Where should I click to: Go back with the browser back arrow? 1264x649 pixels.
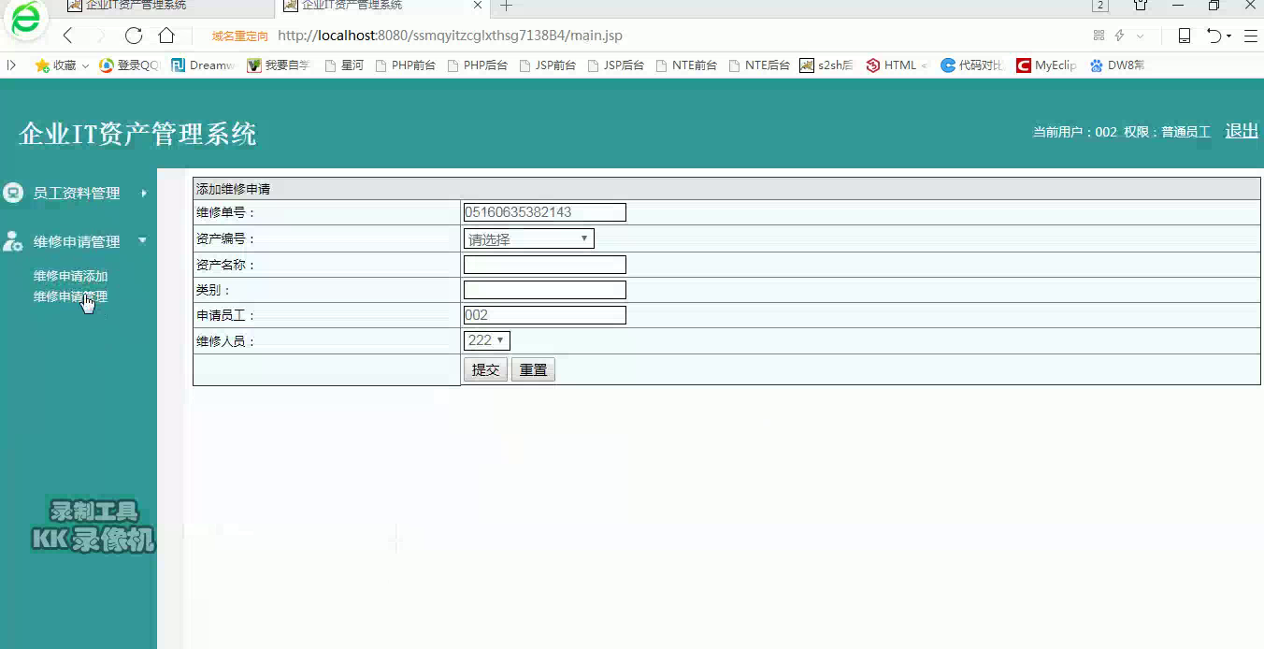67,36
